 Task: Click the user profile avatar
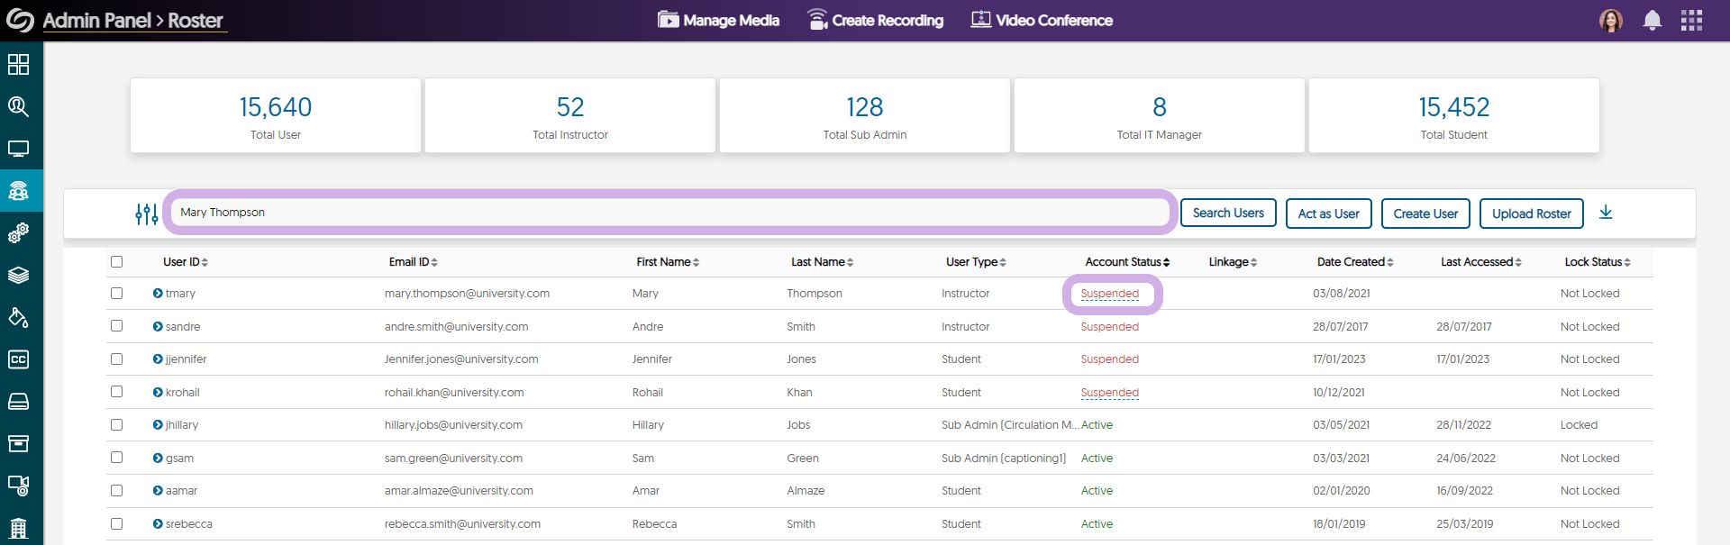pos(1610,21)
